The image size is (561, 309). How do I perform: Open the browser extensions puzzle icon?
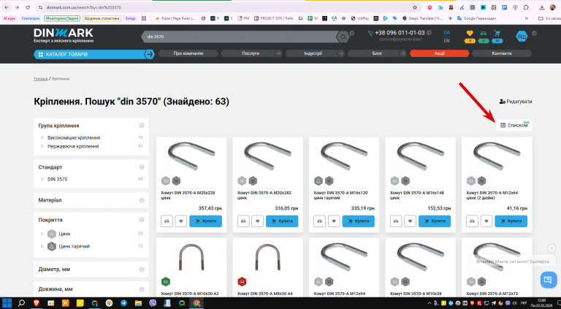[526, 7]
